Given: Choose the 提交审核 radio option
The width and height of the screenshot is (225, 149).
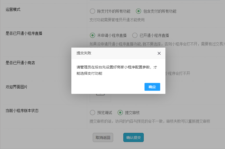Looking at the screenshot, I should click(x=120, y=113).
